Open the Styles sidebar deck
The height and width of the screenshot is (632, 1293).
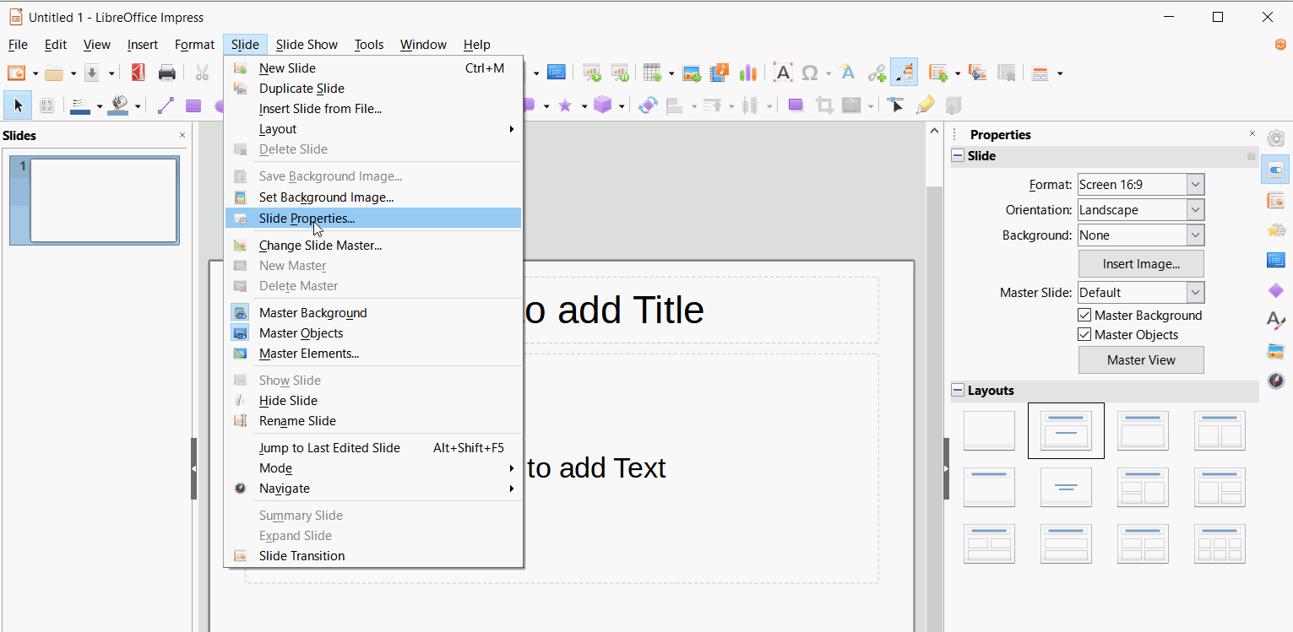point(1275,320)
